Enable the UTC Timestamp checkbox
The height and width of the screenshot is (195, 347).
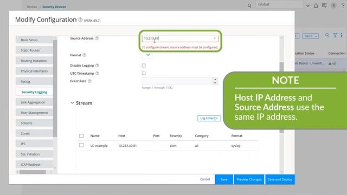pos(144,73)
